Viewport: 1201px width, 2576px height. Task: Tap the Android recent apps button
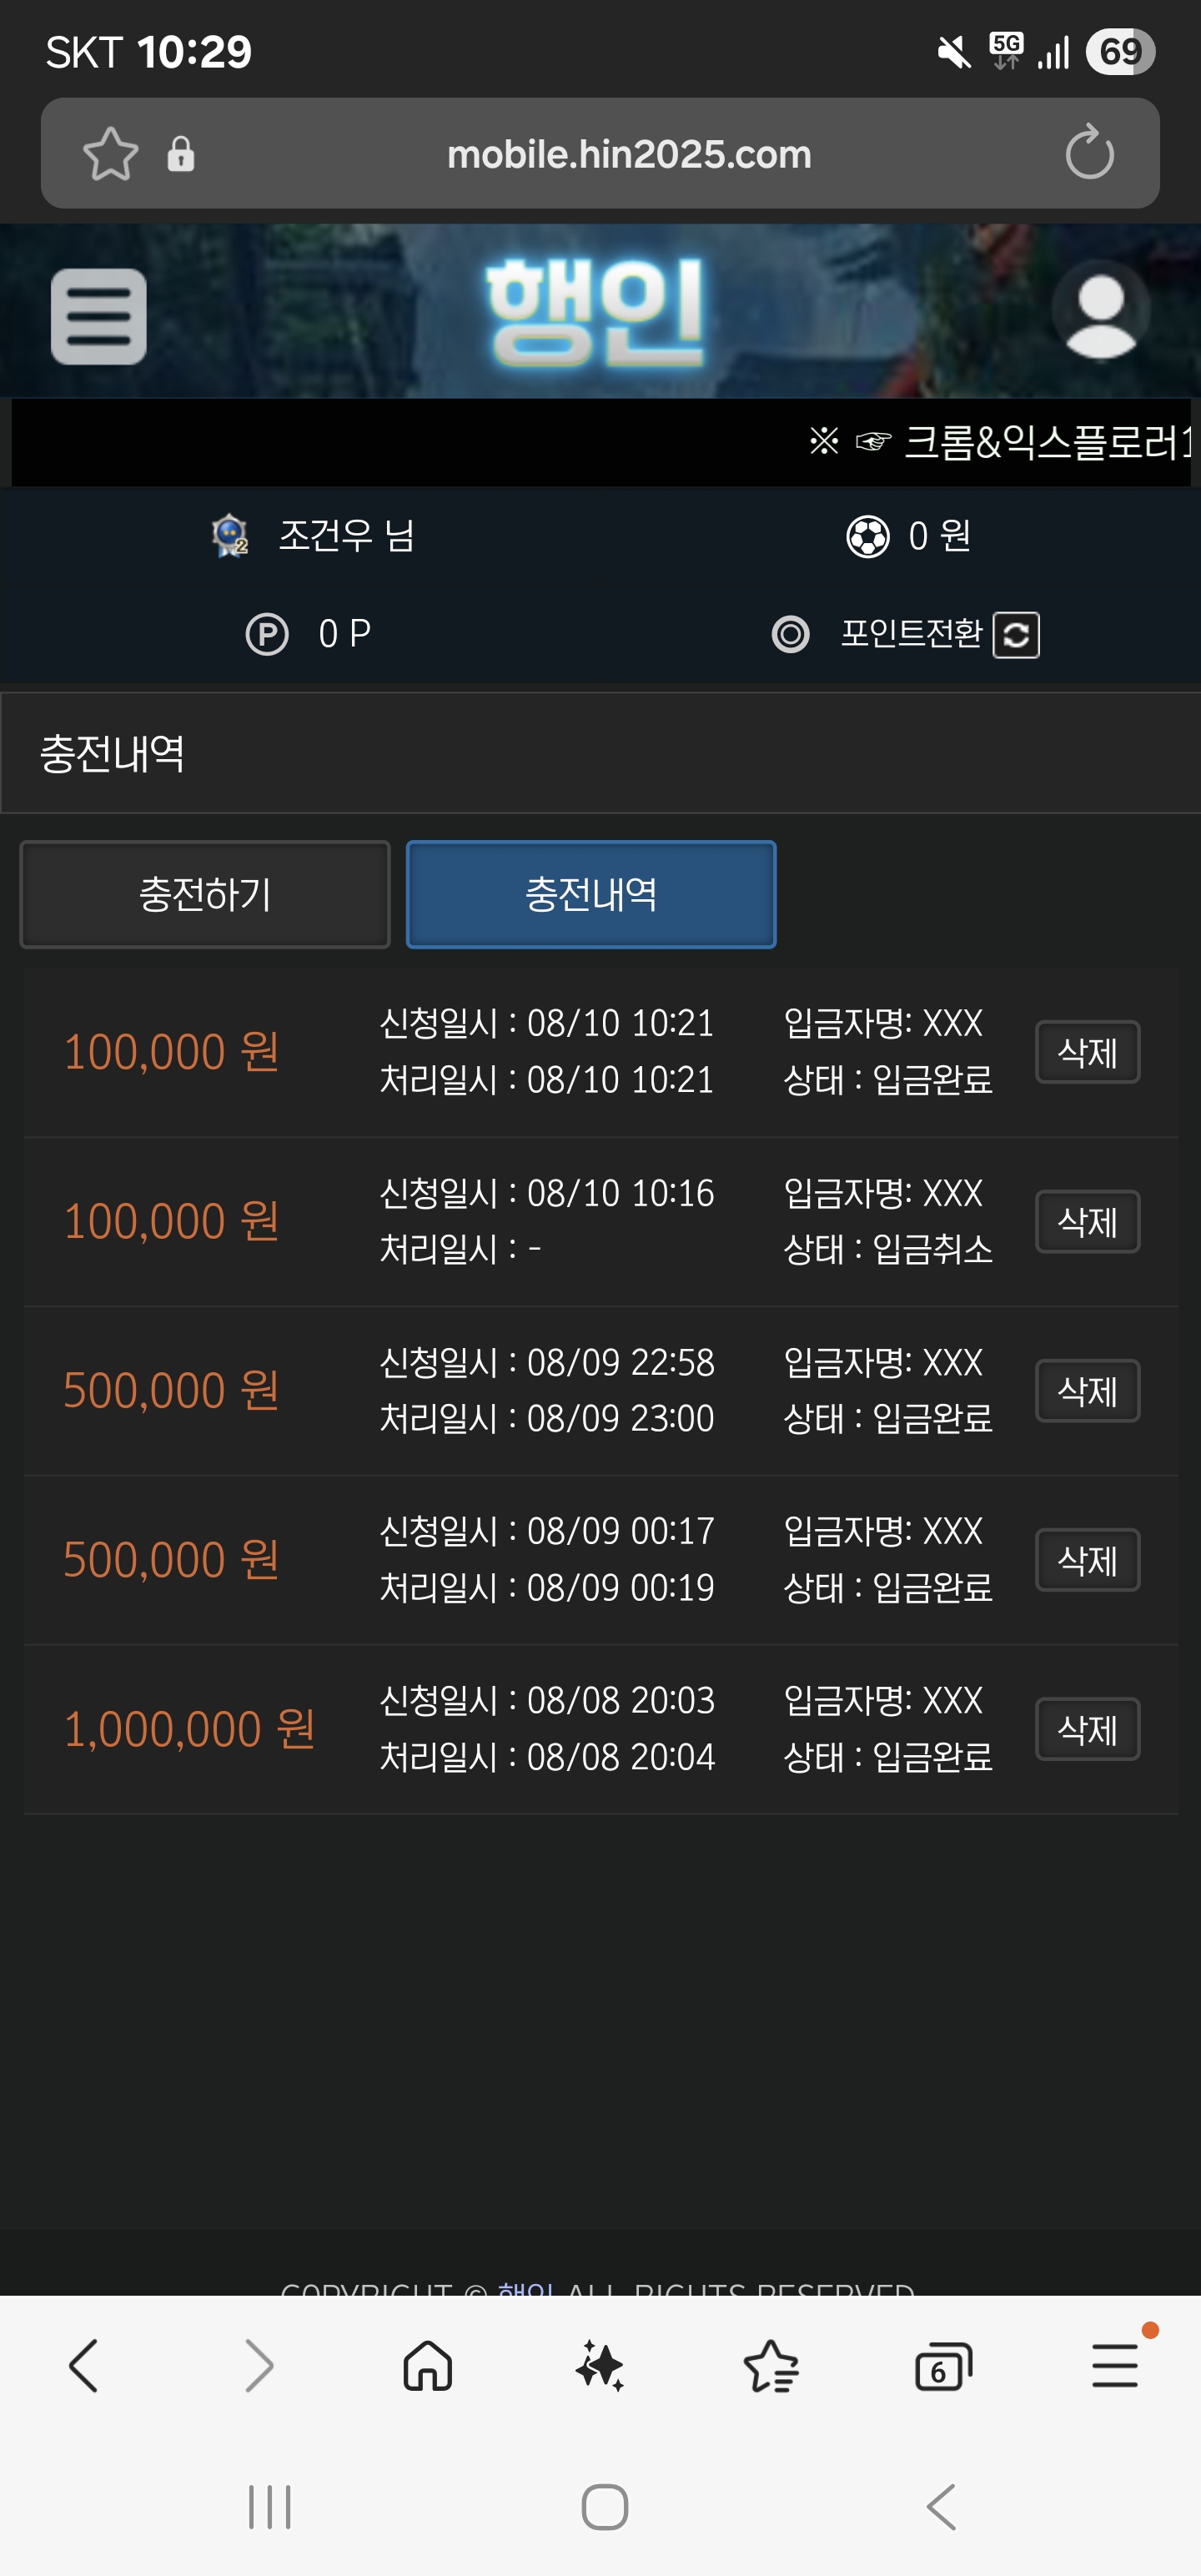point(269,2507)
